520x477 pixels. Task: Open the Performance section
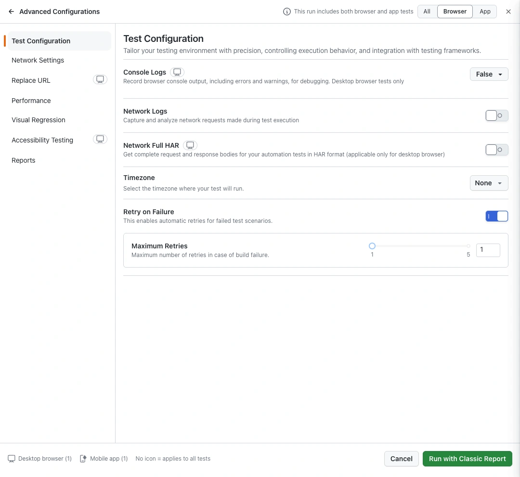click(x=59, y=101)
